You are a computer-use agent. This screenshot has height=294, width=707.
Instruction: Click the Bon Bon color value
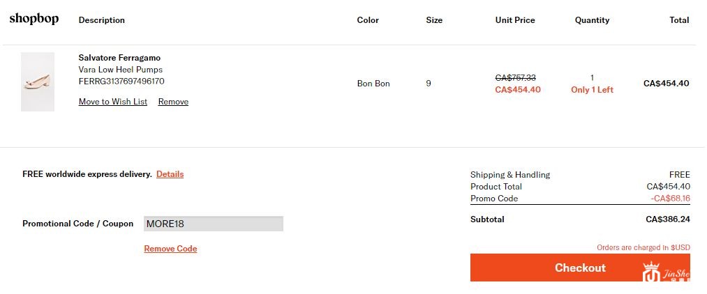[x=373, y=84]
